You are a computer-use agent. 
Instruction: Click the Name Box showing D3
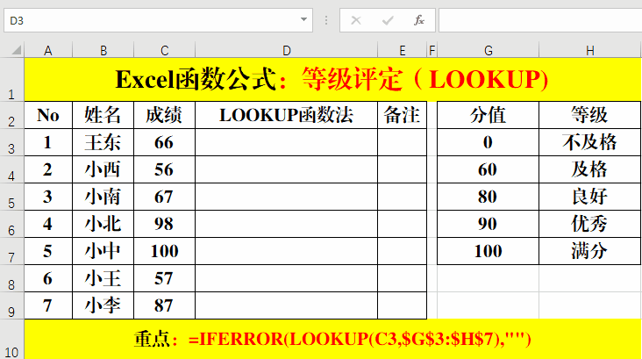click(x=158, y=20)
